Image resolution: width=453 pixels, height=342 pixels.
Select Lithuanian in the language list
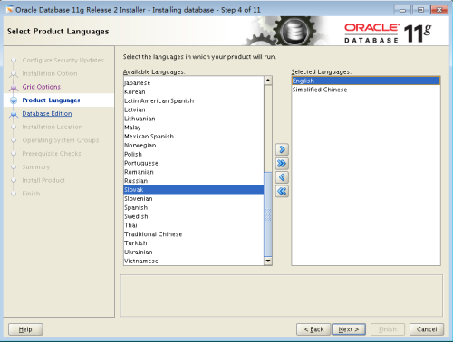pos(193,119)
